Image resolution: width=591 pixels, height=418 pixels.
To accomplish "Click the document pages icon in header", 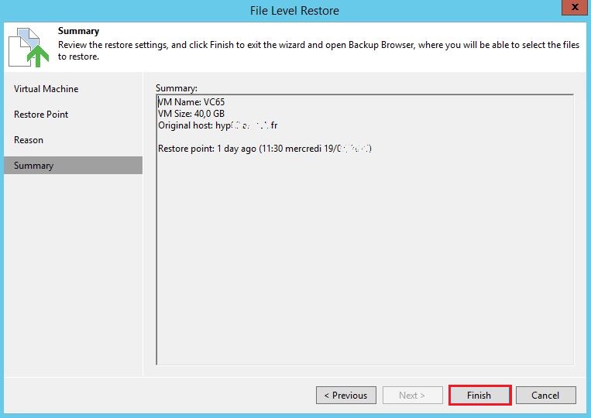I will point(24,46).
